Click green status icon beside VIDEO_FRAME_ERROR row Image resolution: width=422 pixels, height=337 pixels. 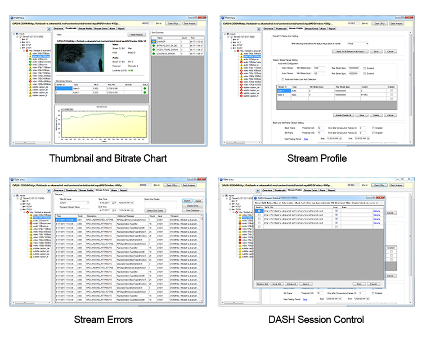tap(154, 50)
